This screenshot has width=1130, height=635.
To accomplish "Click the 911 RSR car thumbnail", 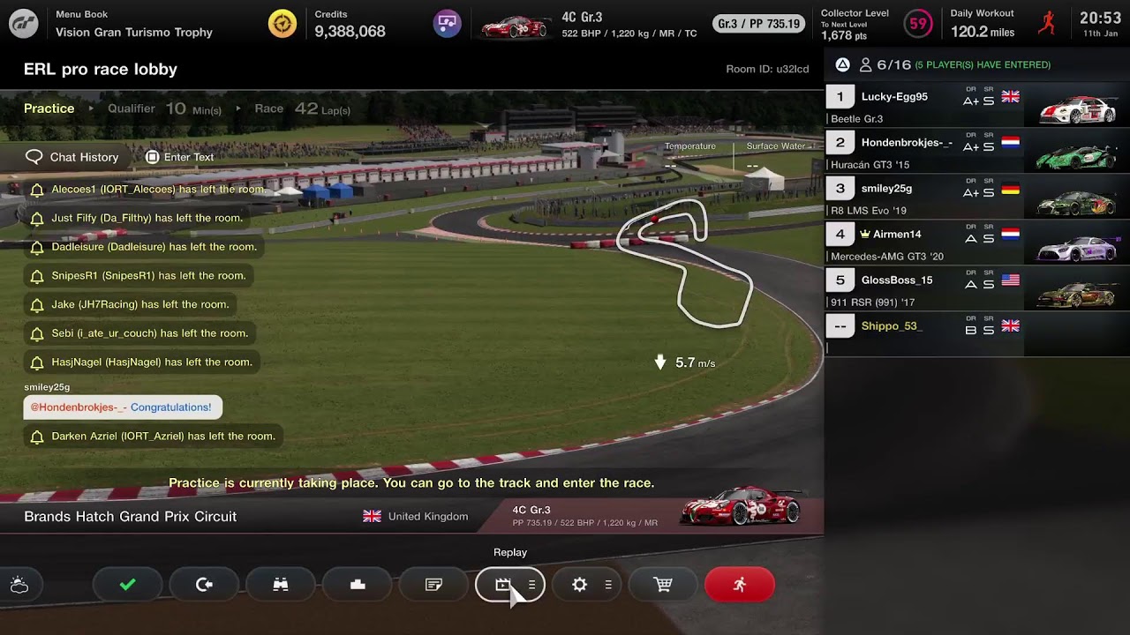I will click(1077, 294).
